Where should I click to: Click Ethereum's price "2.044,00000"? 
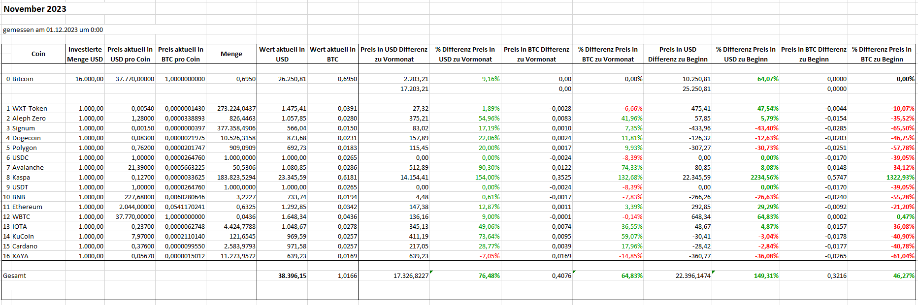click(x=136, y=207)
